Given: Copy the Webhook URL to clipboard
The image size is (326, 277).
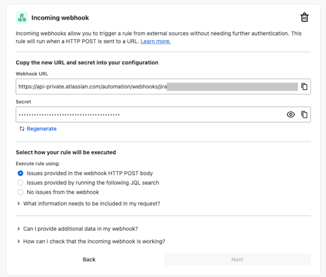Looking at the screenshot, I should click(x=304, y=86).
